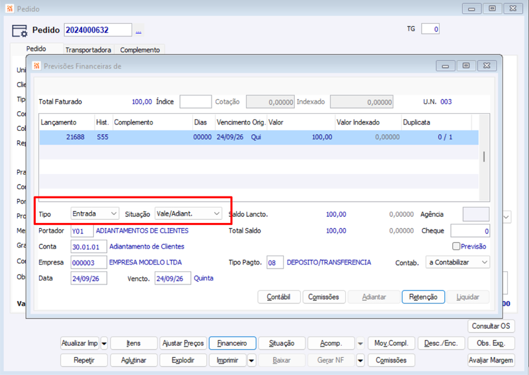Click the Data field 24/09/26
This screenshot has width=529, height=375.
(89, 278)
